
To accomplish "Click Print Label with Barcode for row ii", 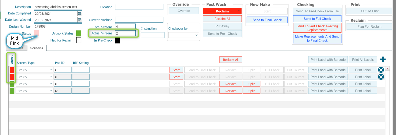I will click(328, 77).
